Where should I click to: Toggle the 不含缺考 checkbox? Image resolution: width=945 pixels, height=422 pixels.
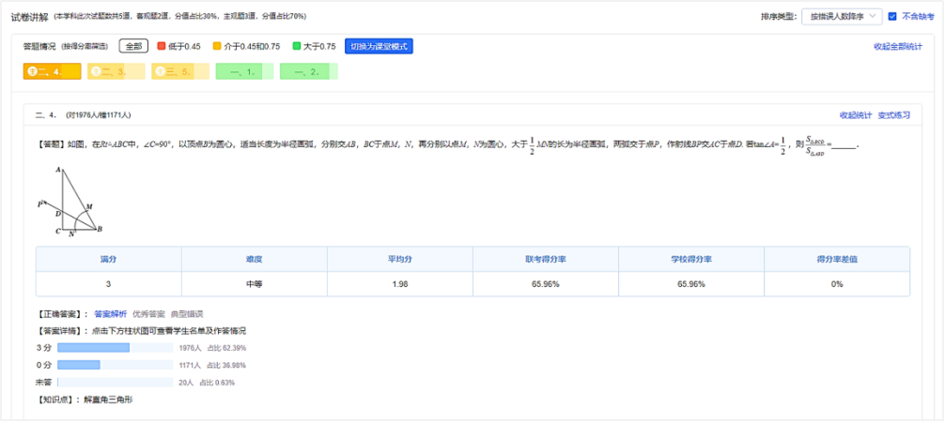point(893,17)
